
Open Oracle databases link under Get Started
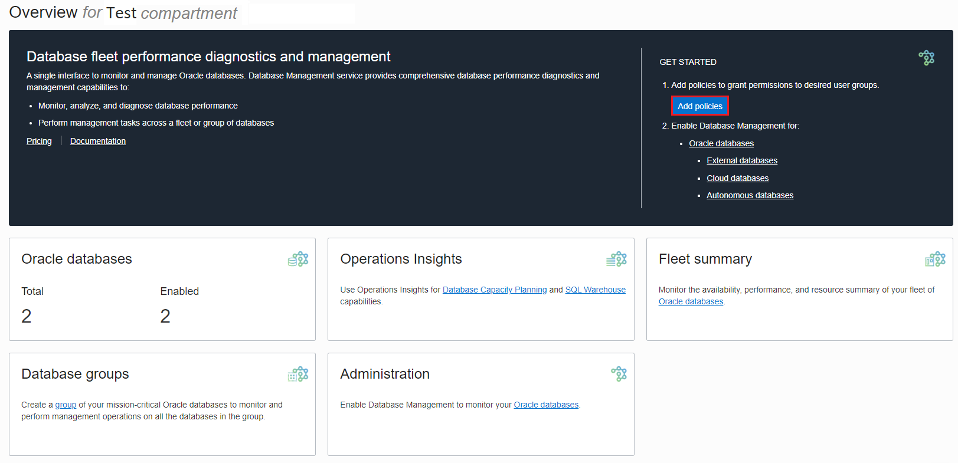(721, 143)
